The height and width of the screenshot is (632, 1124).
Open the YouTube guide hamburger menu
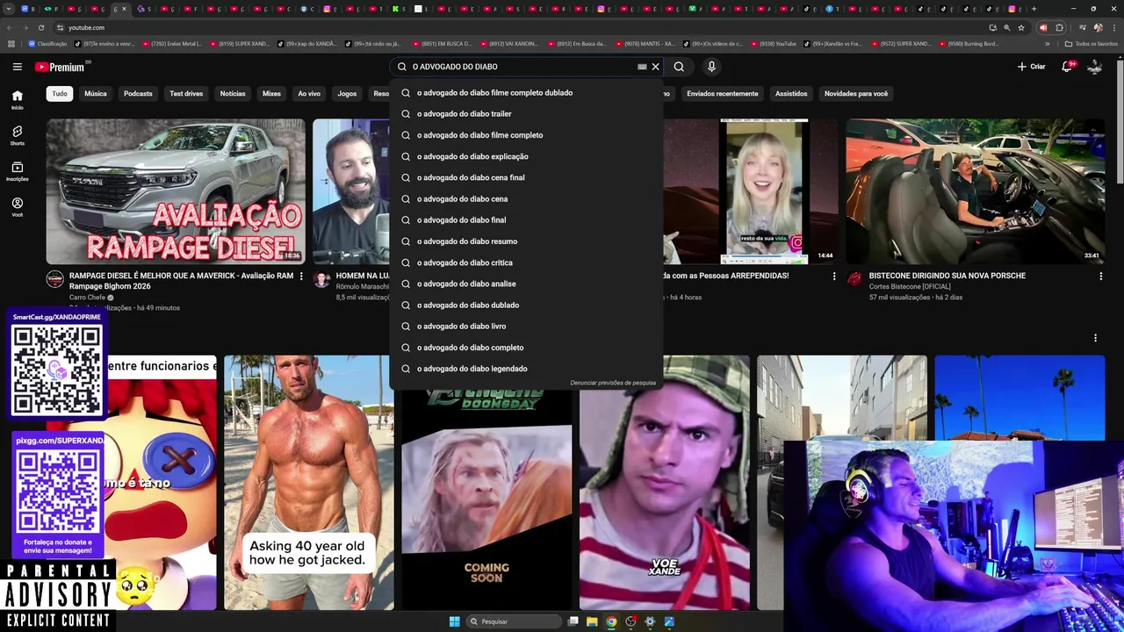coord(17,67)
